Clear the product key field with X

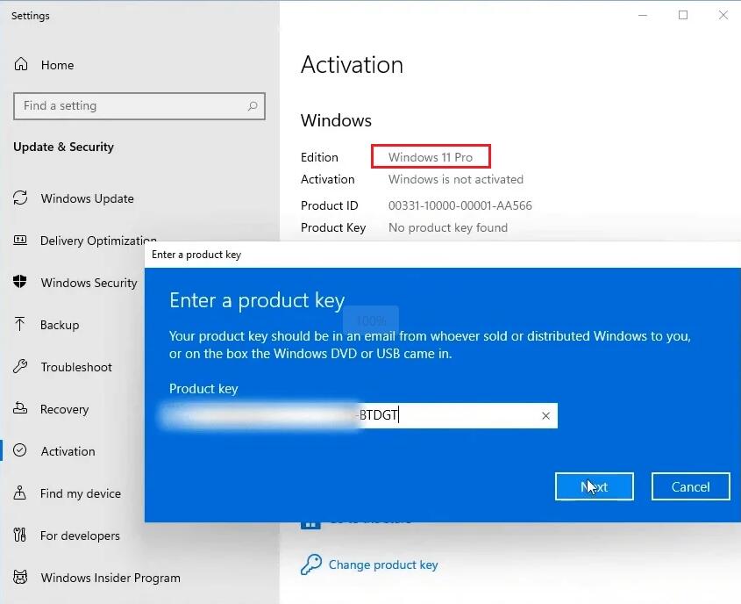[x=545, y=416]
